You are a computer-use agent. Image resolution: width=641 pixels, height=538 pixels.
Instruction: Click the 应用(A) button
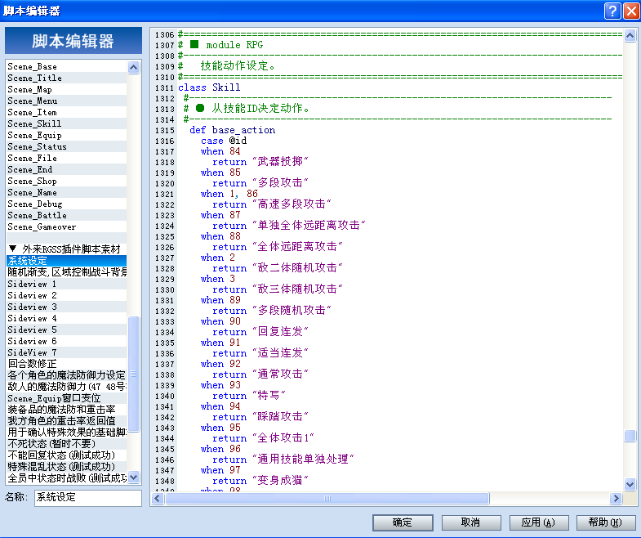539,522
